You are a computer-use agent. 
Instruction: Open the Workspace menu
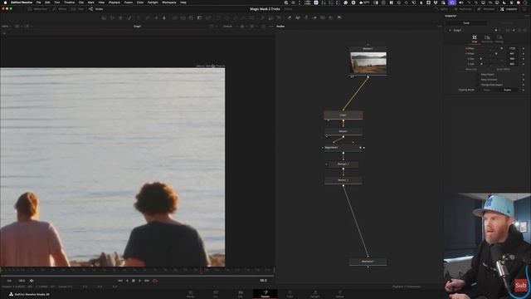point(168,2)
